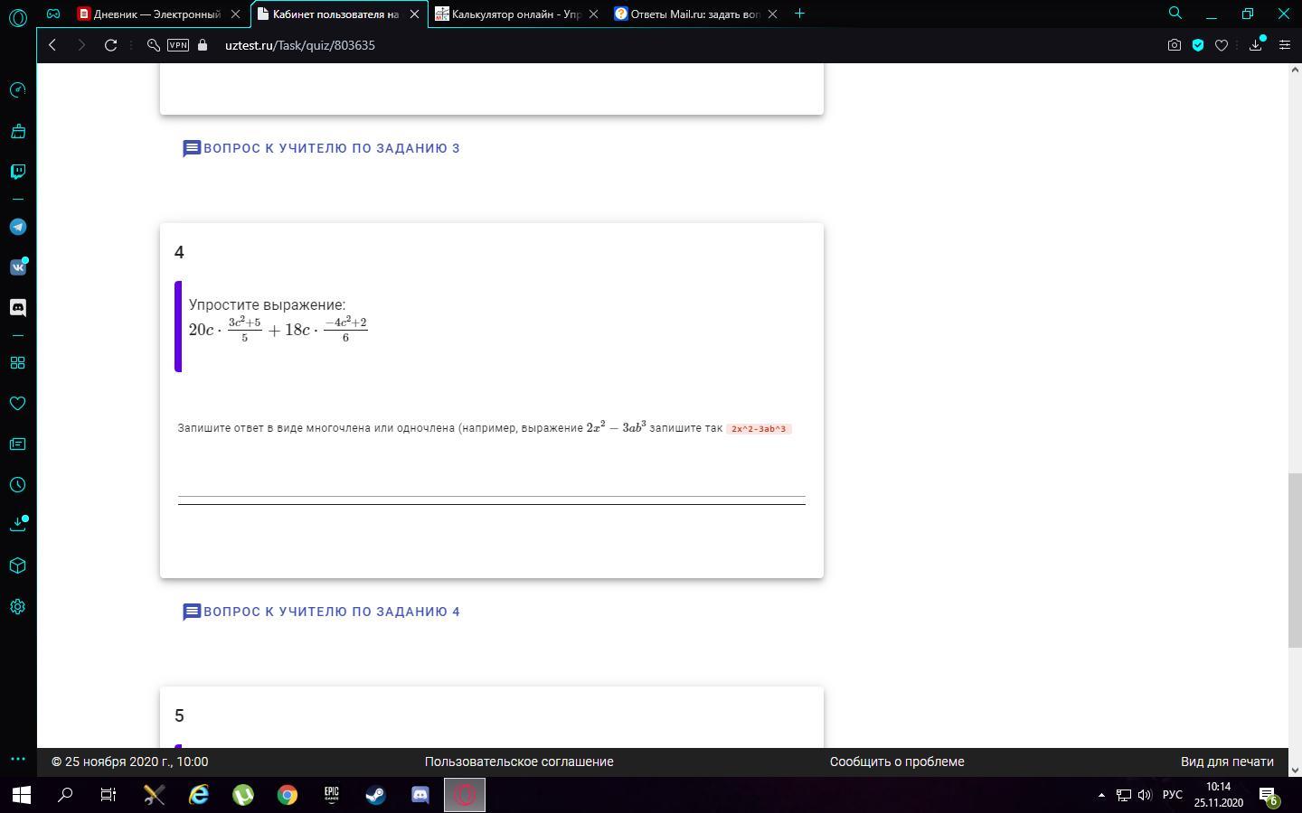Click the address bar URL

[x=300, y=45]
